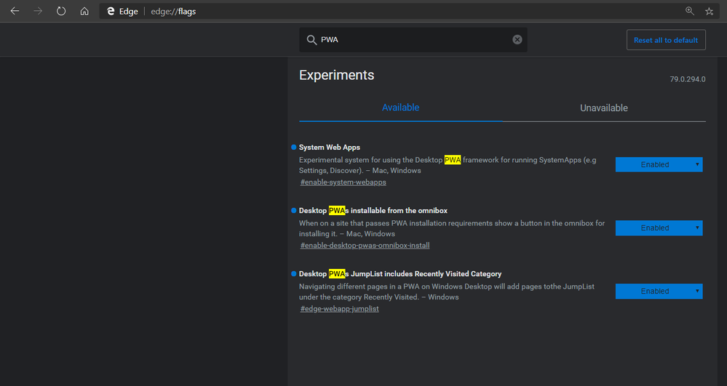This screenshot has height=386, width=727.
Task: Click the blue dot beside Desktop PWAs JumpList
Action: (293, 274)
